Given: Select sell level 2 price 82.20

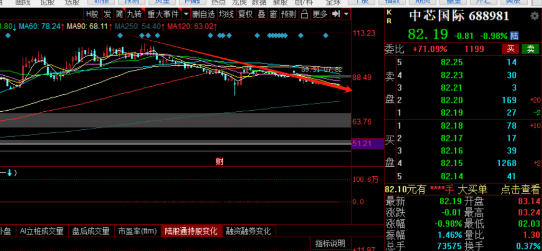Looking at the screenshot, I should 451,100.
